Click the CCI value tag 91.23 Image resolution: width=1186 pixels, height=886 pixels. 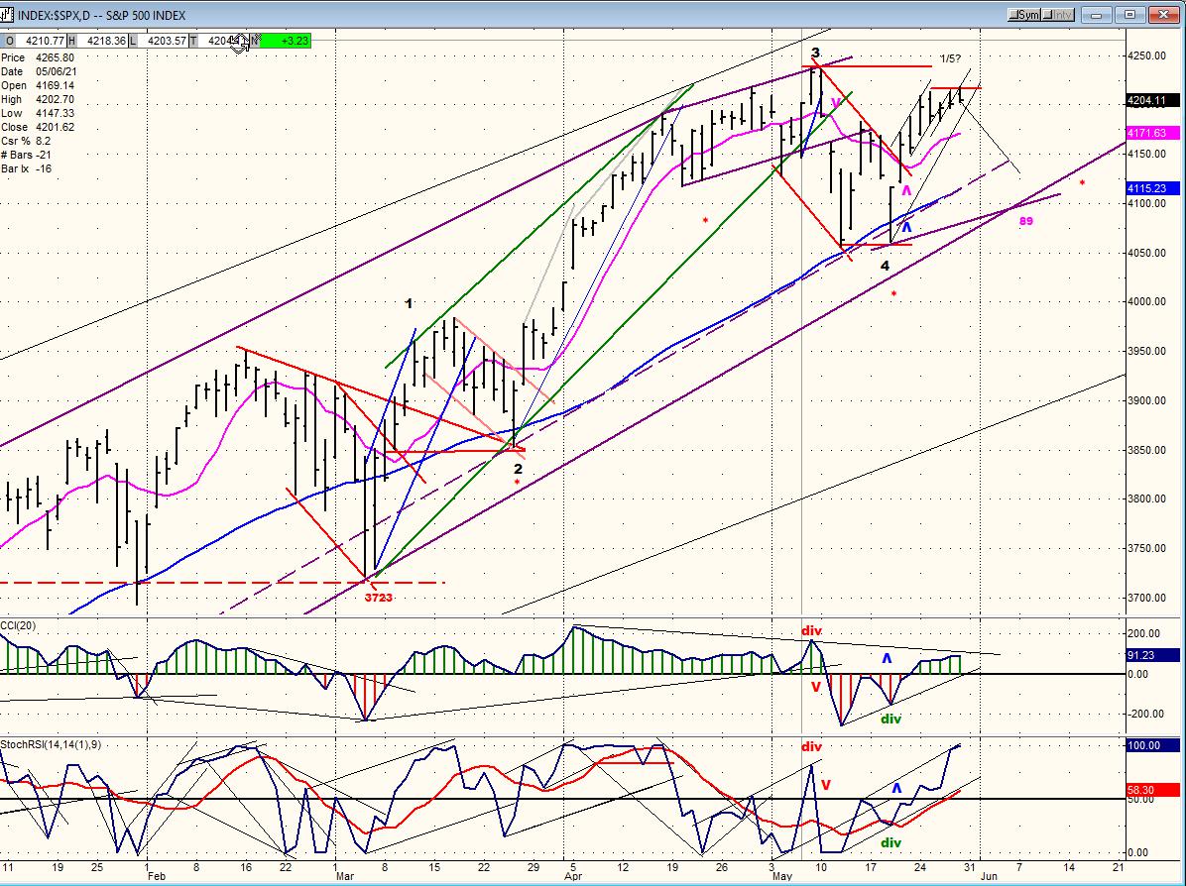point(1152,655)
